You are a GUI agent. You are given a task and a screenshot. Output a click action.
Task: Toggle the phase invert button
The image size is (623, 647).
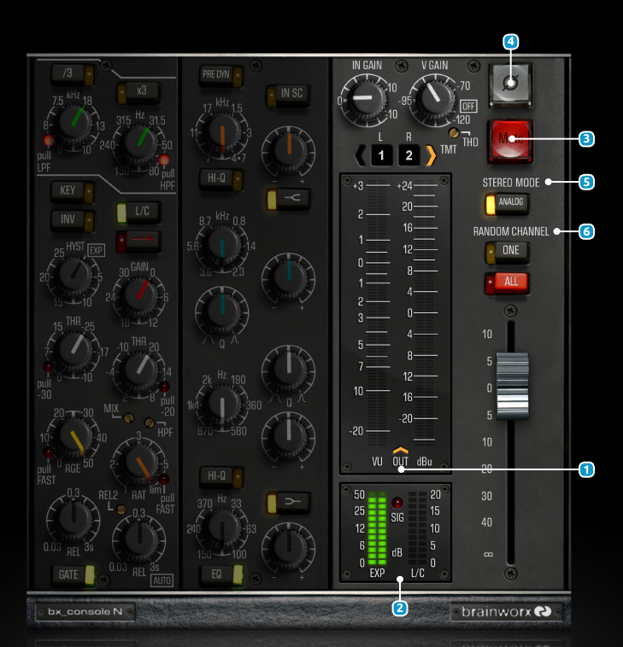[x=510, y=85]
